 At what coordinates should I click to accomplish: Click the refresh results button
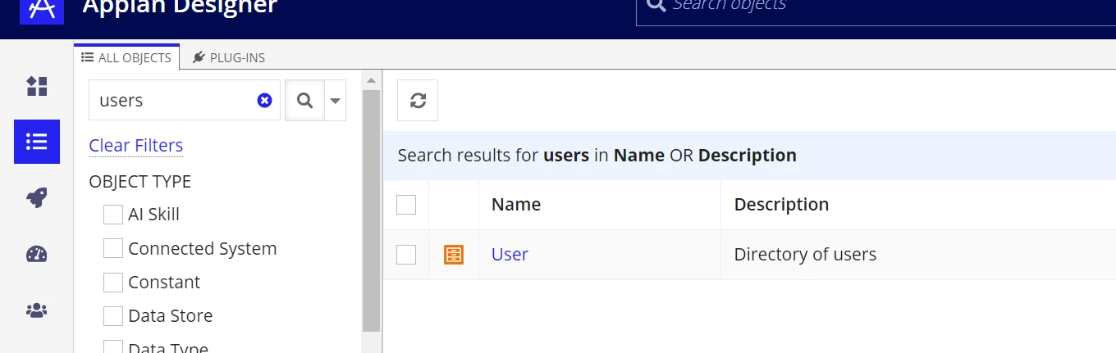pyautogui.click(x=418, y=100)
